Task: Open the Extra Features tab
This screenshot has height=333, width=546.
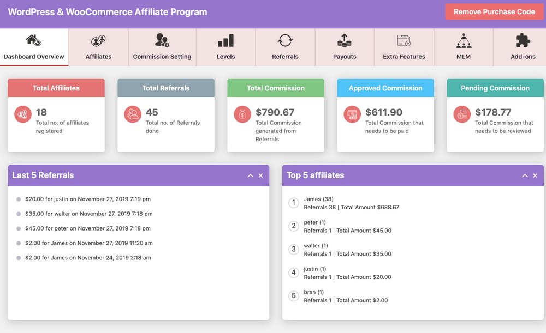Action: pos(404,47)
